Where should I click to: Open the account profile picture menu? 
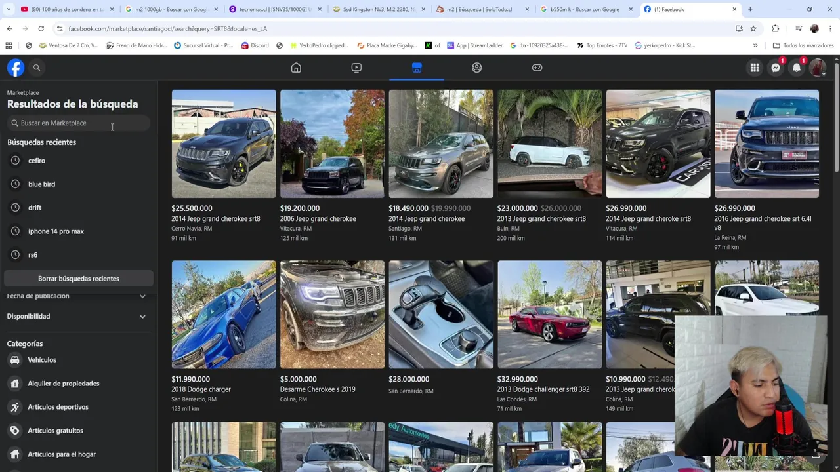[818, 68]
